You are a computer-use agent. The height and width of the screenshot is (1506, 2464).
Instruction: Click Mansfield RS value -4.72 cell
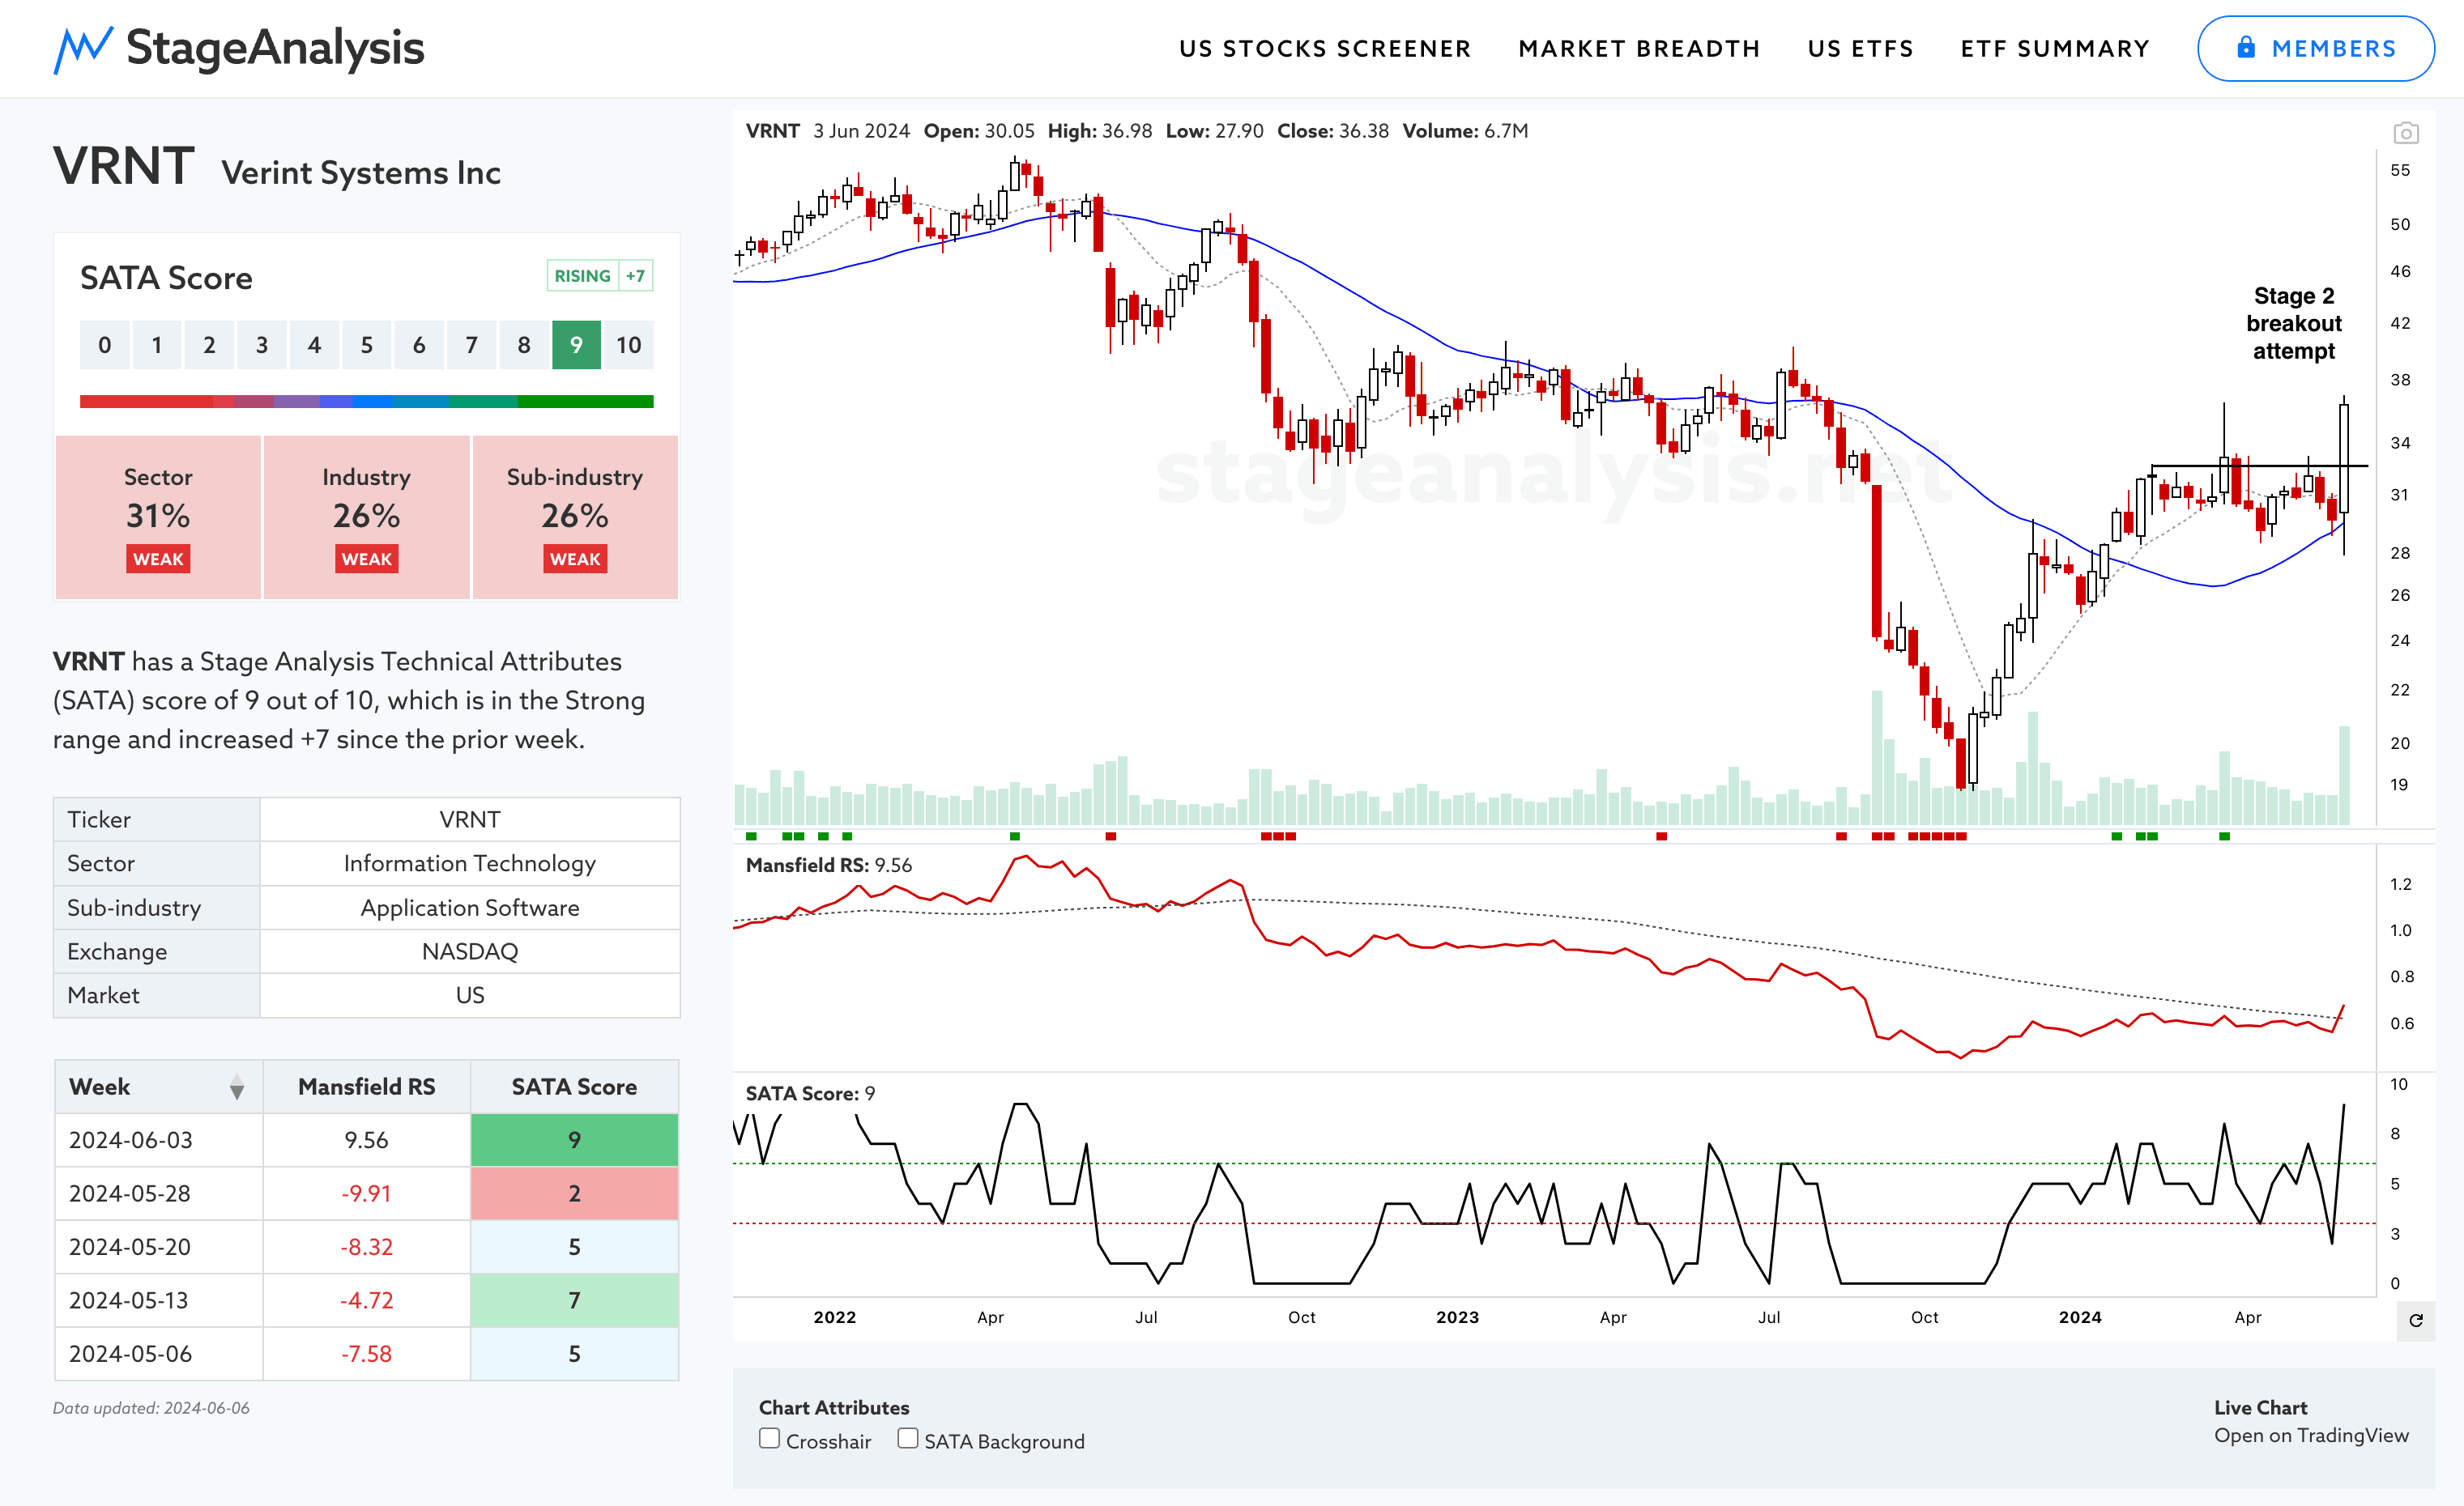coord(366,1300)
